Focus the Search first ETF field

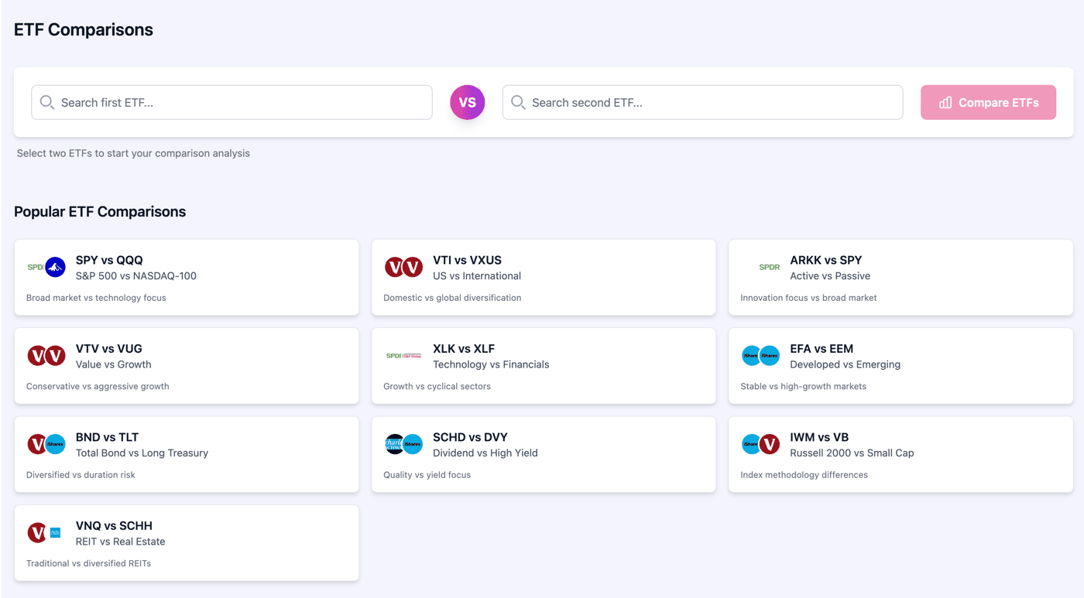(232, 102)
